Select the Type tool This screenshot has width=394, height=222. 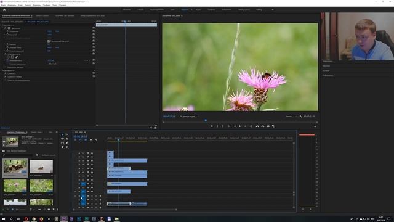pos(67,147)
